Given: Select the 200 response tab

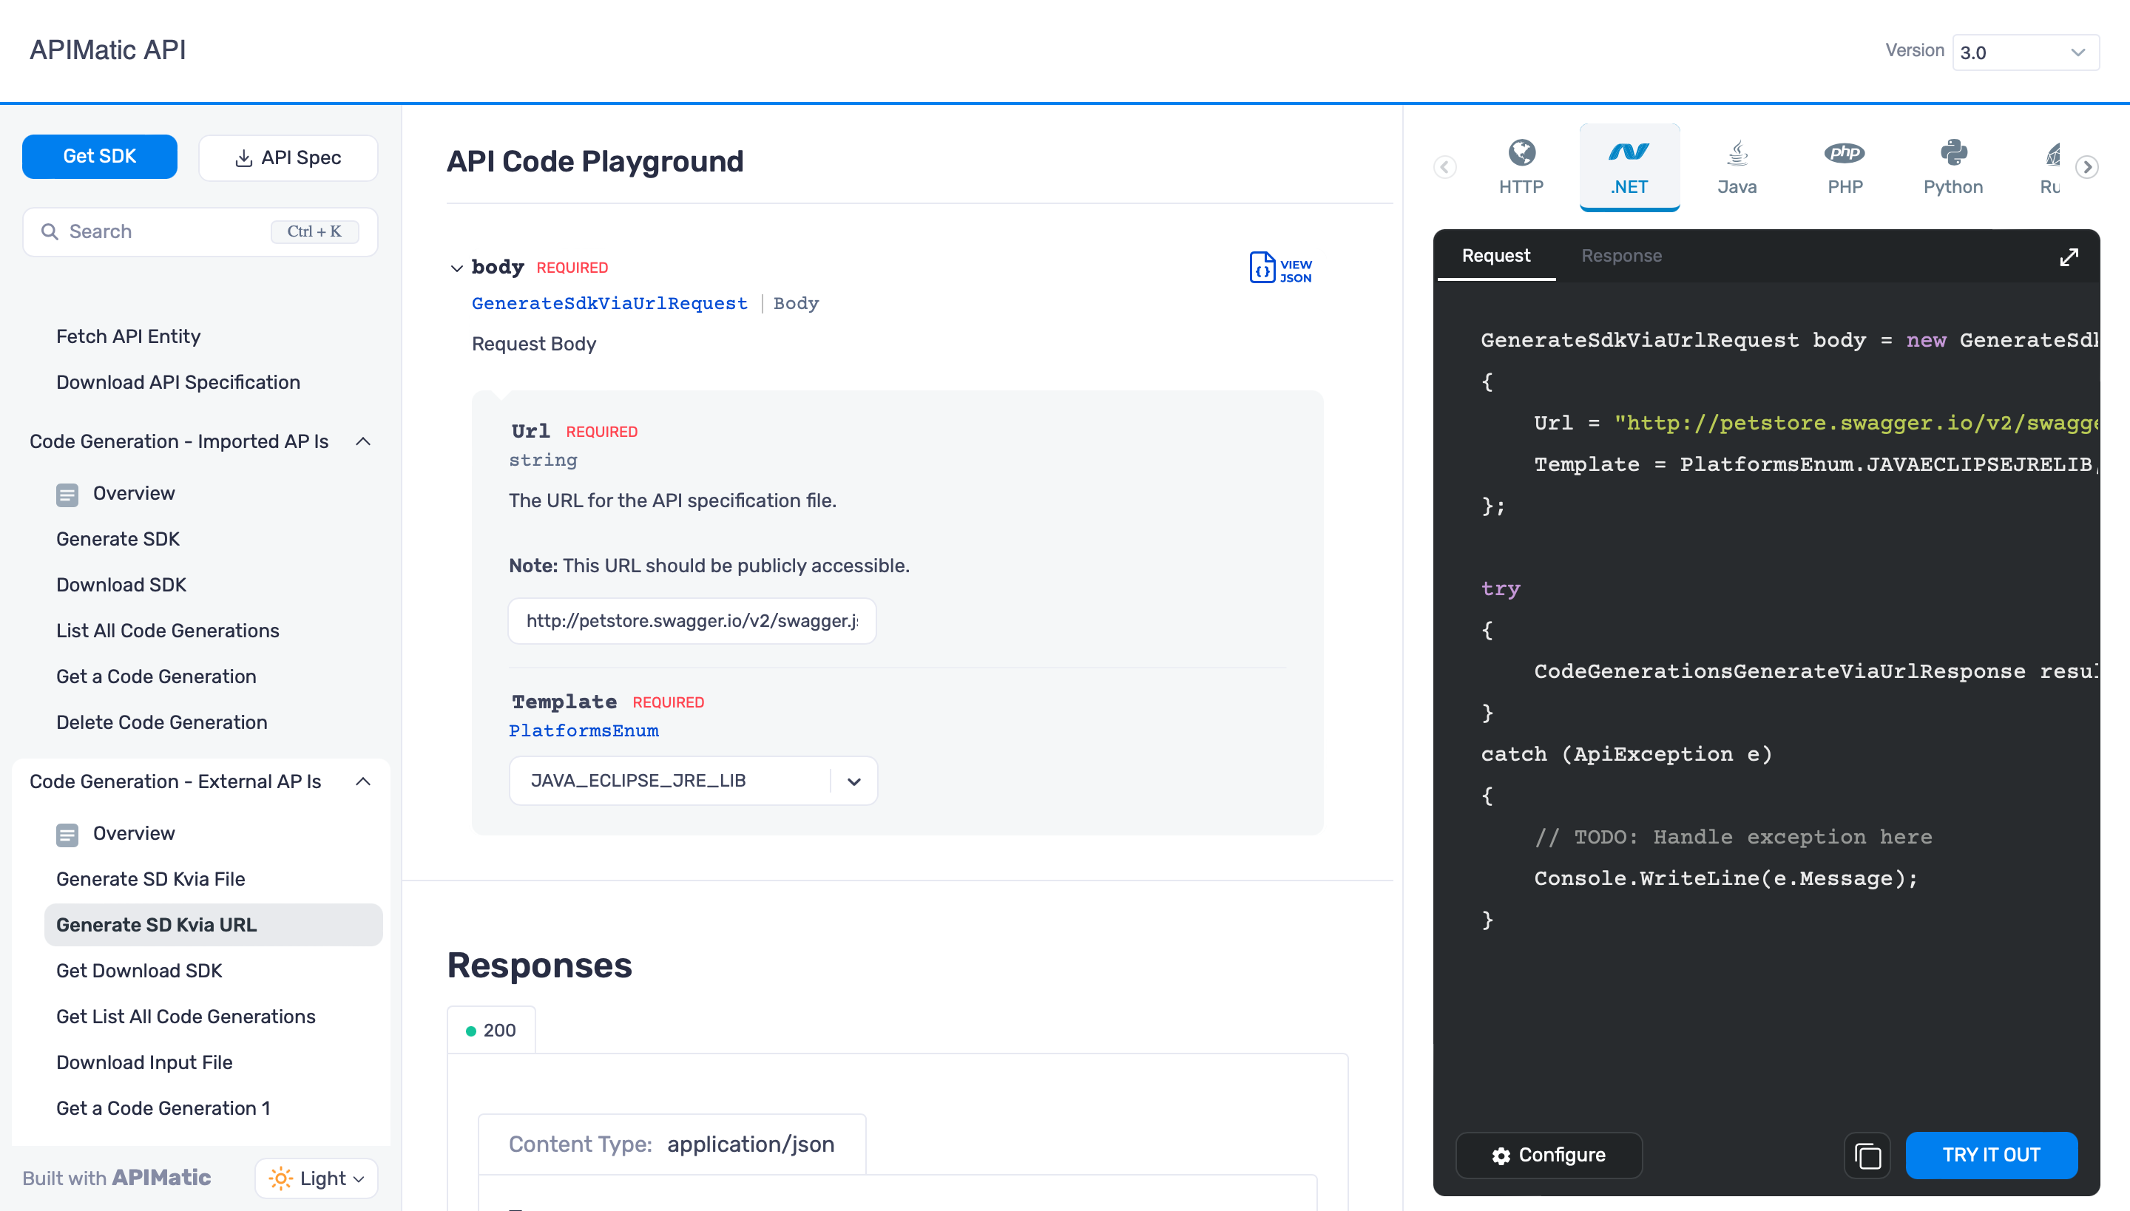Looking at the screenshot, I should pos(491,1031).
